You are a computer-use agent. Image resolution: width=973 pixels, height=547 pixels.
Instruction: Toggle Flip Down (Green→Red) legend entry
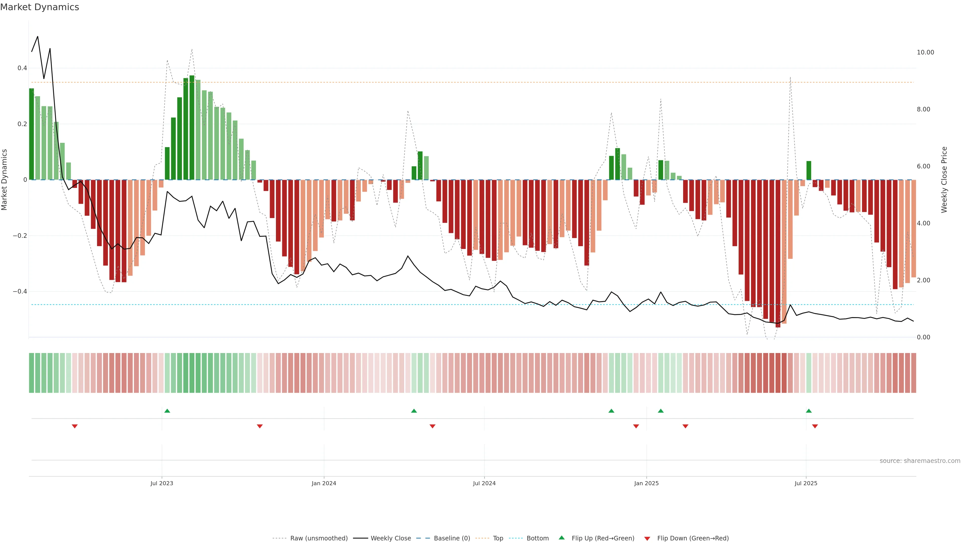693,538
